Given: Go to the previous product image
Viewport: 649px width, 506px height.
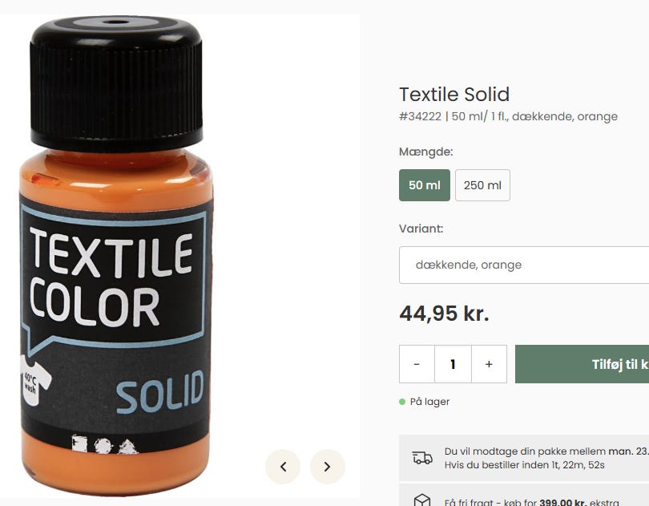Looking at the screenshot, I should tap(283, 467).
